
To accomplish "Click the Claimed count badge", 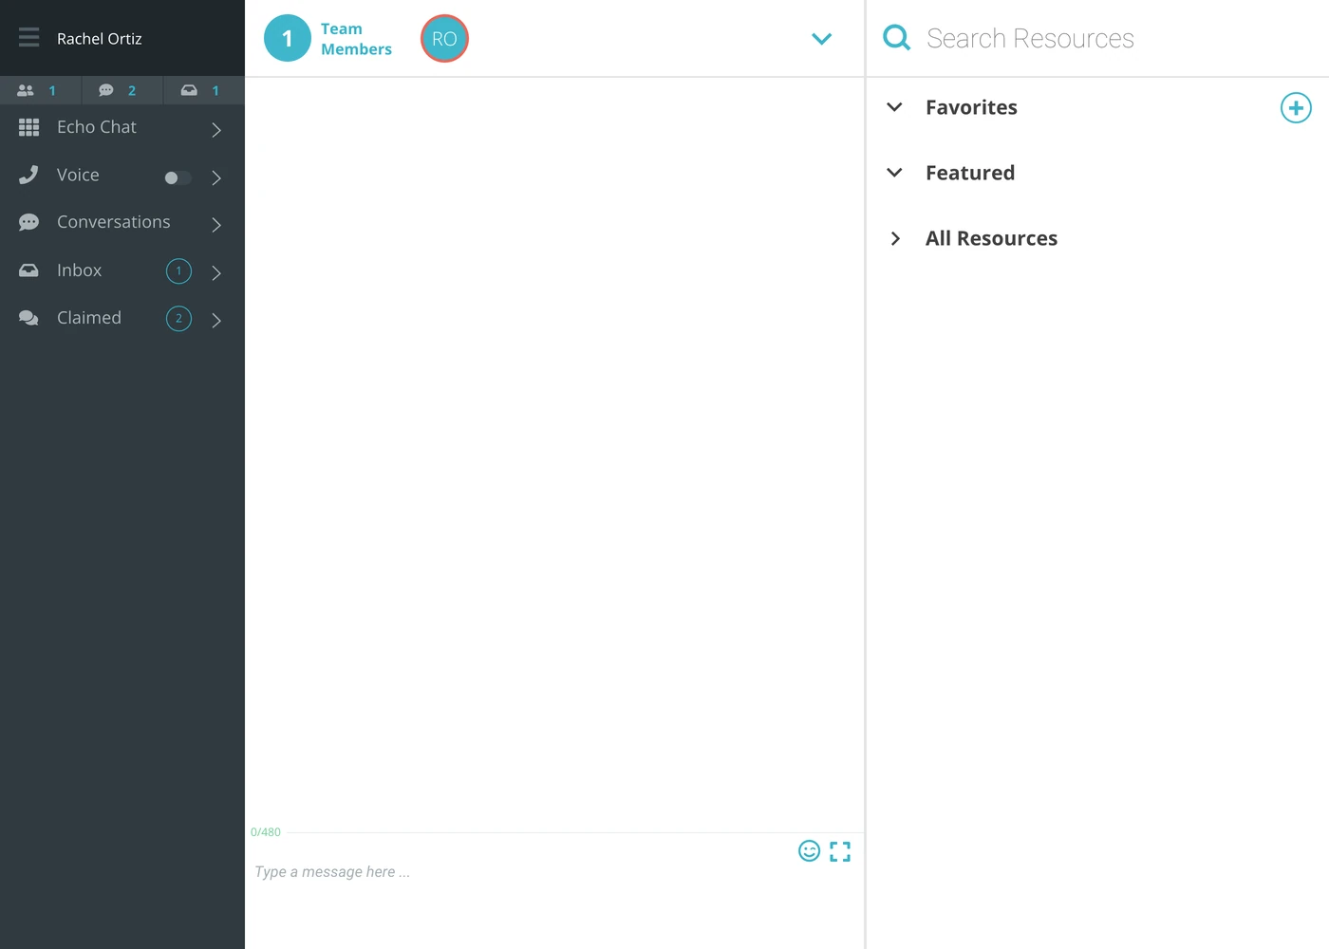I will click(x=178, y=319).
